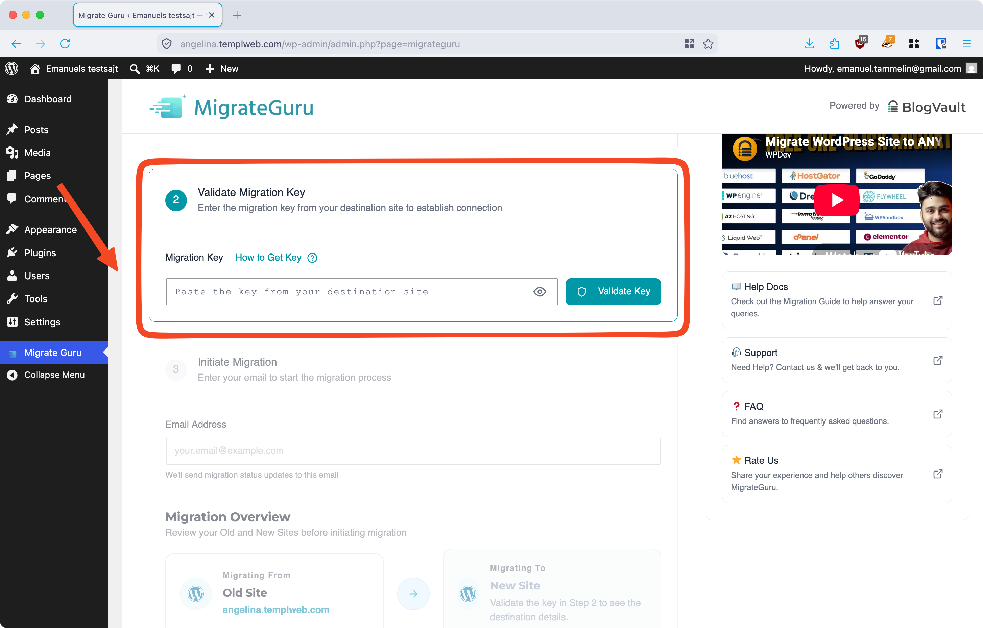Open the FAQ card
Screen dimensions: 983x628
click(837, 414)
